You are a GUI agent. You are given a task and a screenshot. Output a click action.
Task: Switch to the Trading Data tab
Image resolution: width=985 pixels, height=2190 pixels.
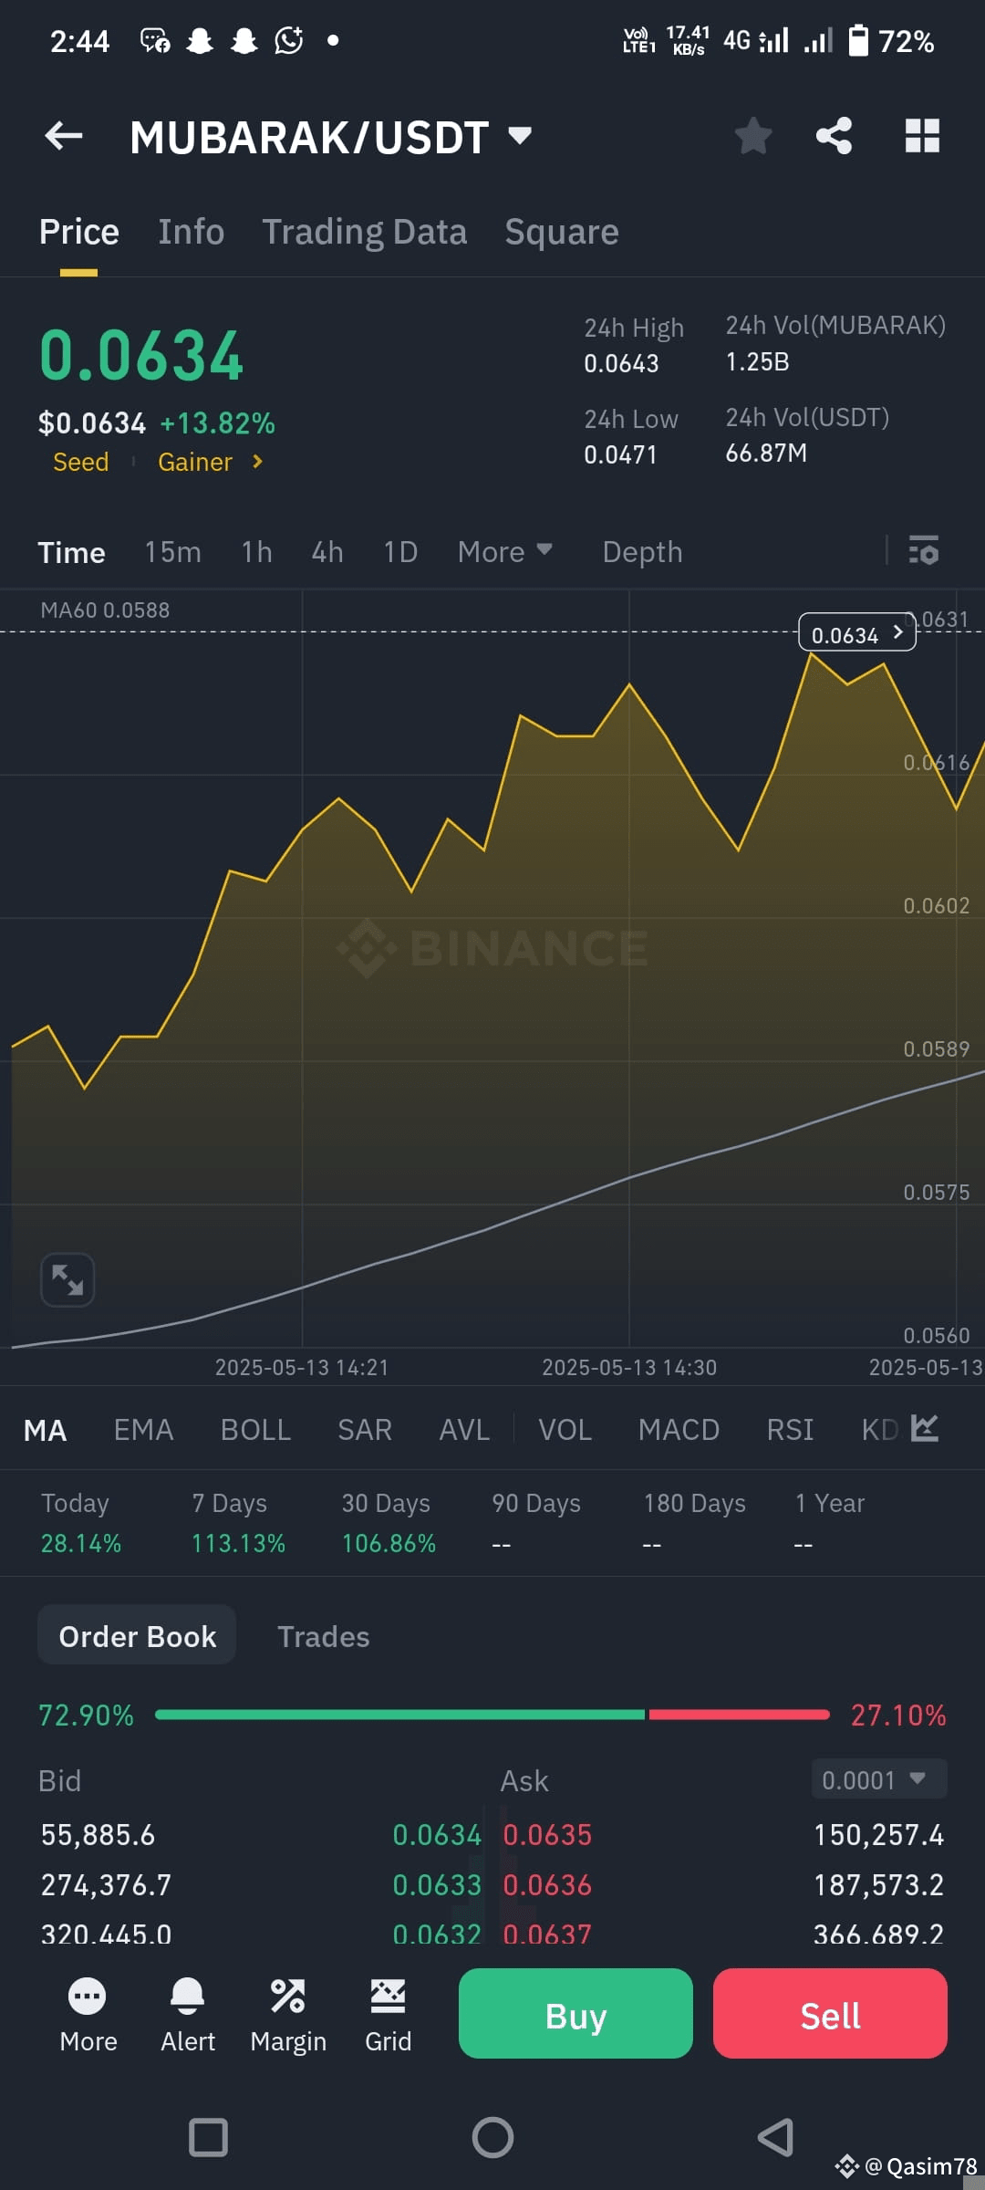tap(364, 232)
